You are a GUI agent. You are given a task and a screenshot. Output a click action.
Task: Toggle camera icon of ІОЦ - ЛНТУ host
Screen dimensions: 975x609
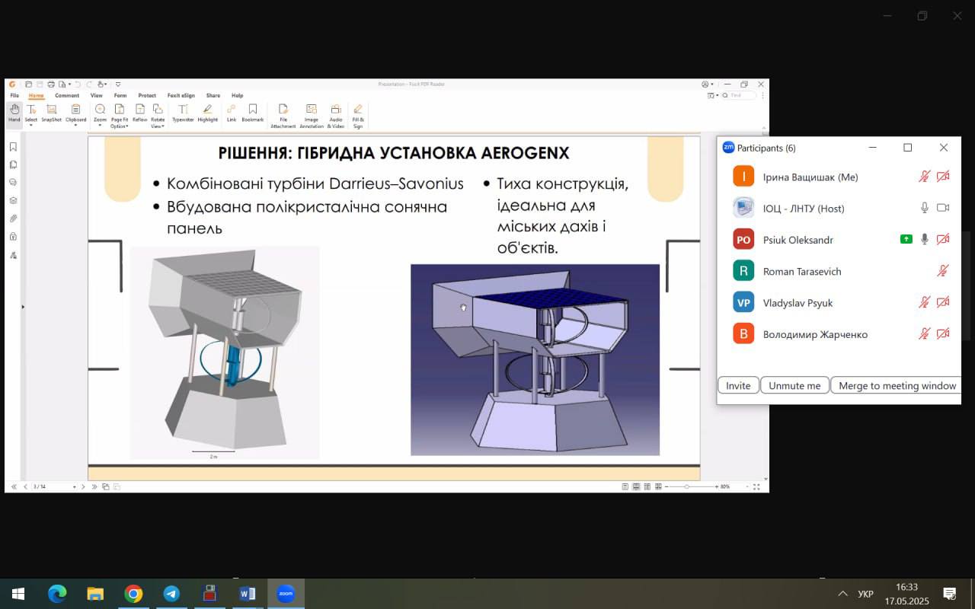point(943,208)
